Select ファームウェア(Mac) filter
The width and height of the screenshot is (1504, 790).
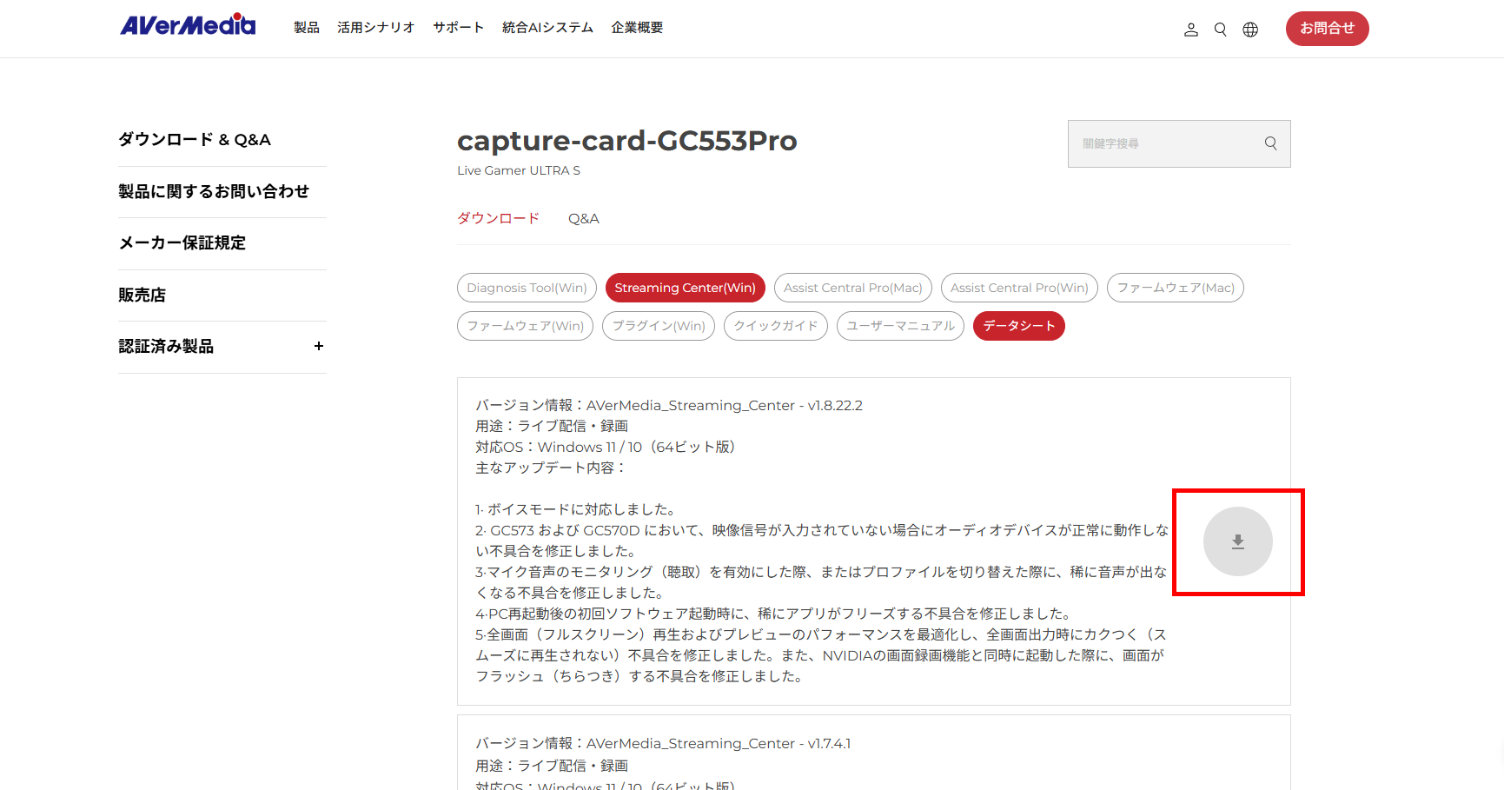(1176, 288)
